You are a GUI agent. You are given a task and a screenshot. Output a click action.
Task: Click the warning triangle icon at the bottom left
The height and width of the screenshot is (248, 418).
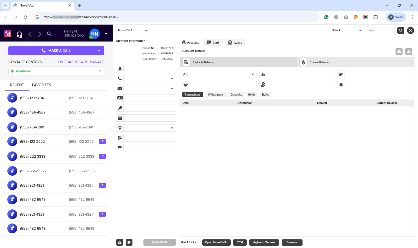(x=120, y=242)
